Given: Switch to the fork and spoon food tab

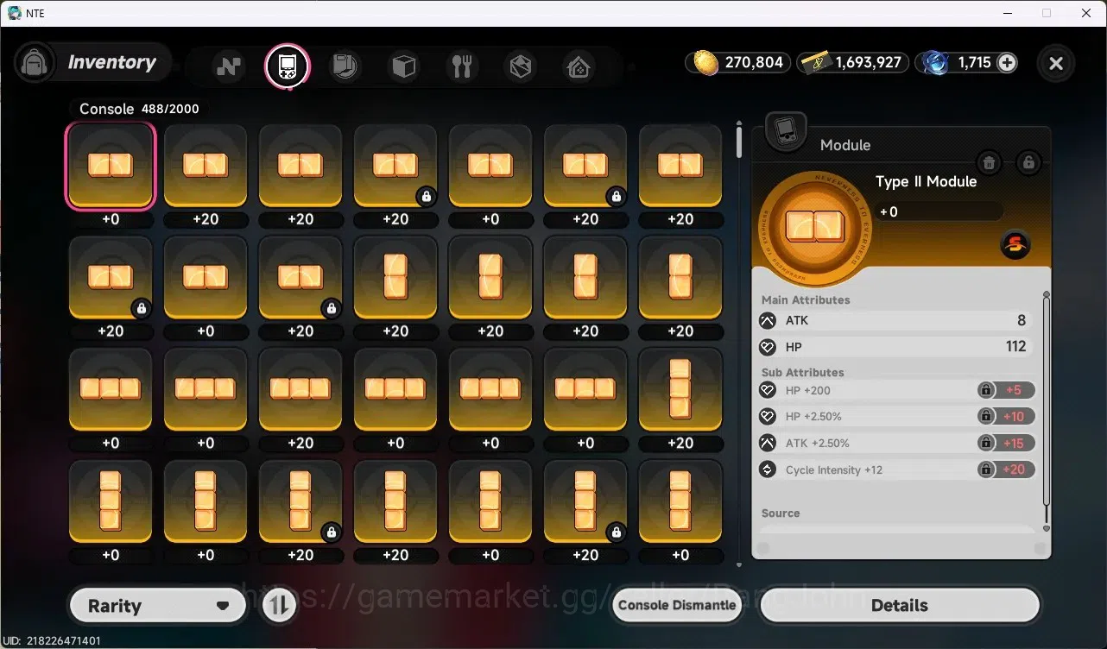Looking at the screenshot, I should coord(462,66).
